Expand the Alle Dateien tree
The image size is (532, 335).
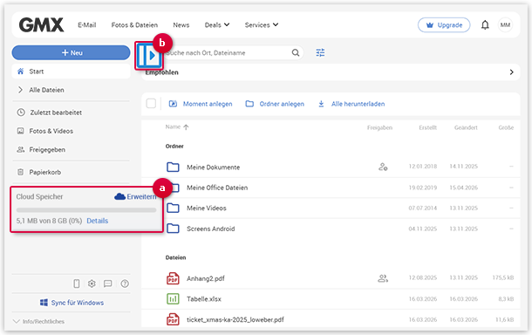pyautogui.click(x=20, y=90)
